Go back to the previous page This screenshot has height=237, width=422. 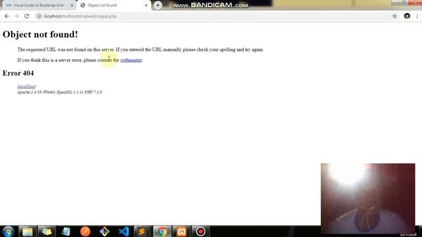click(x=7, y=16)
